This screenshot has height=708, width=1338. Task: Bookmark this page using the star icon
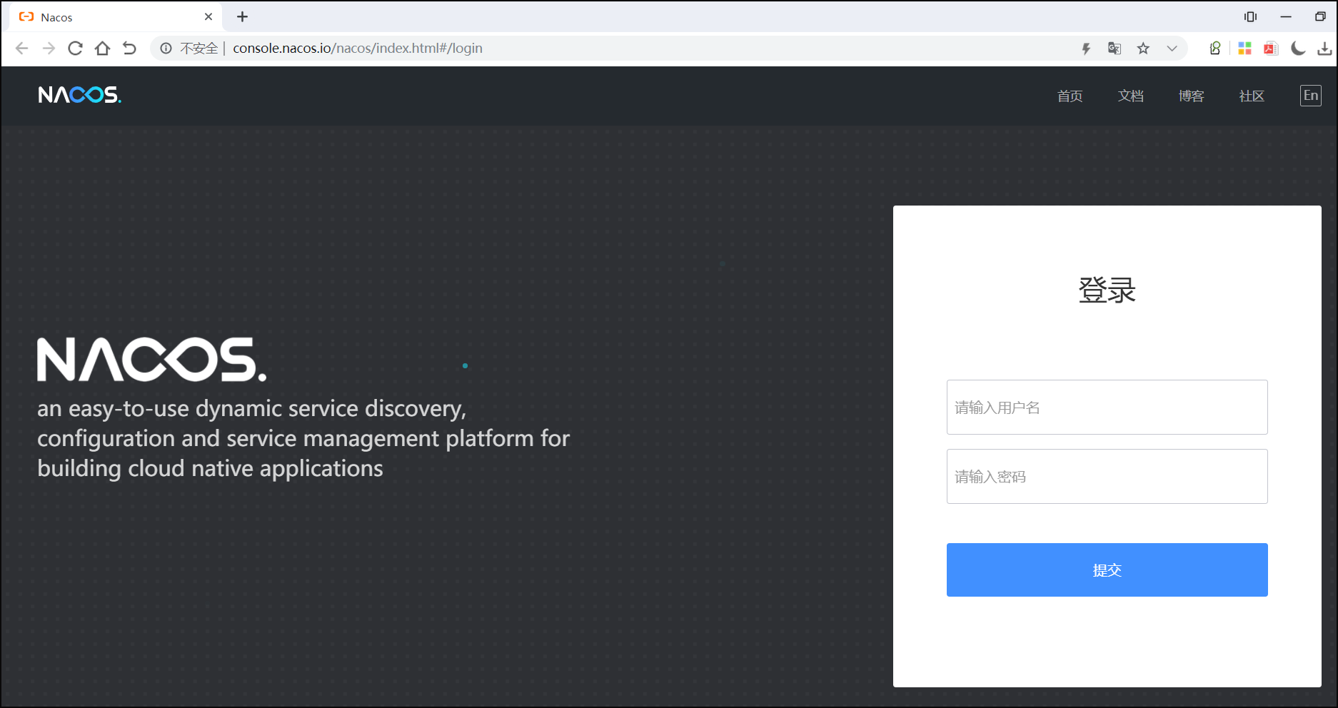click(1144, 48)
